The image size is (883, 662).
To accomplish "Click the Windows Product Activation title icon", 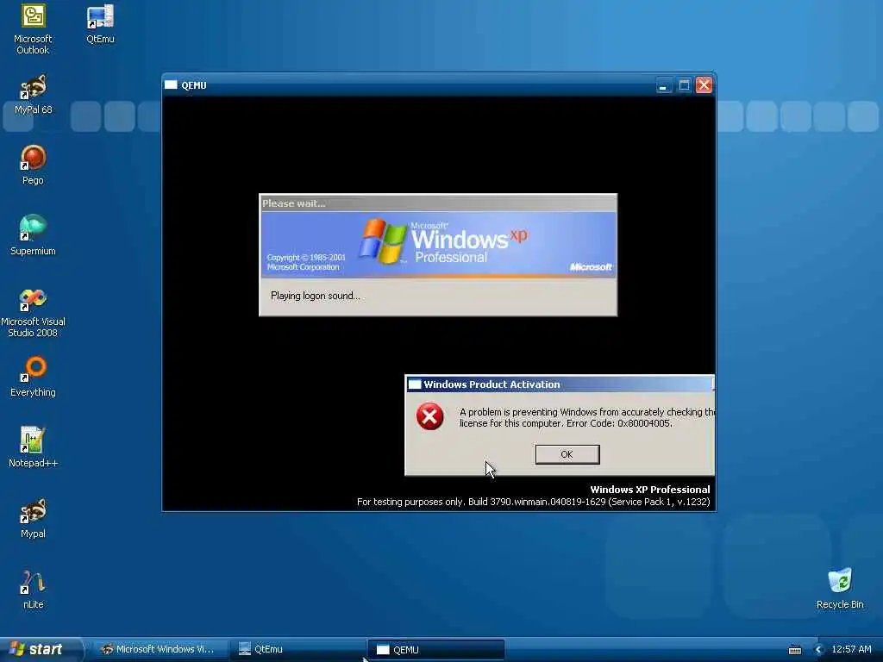I will click(415, 384).
